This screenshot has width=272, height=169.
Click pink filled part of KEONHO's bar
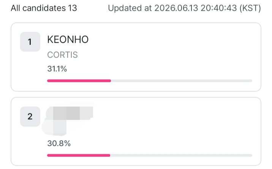coord(79,81)
